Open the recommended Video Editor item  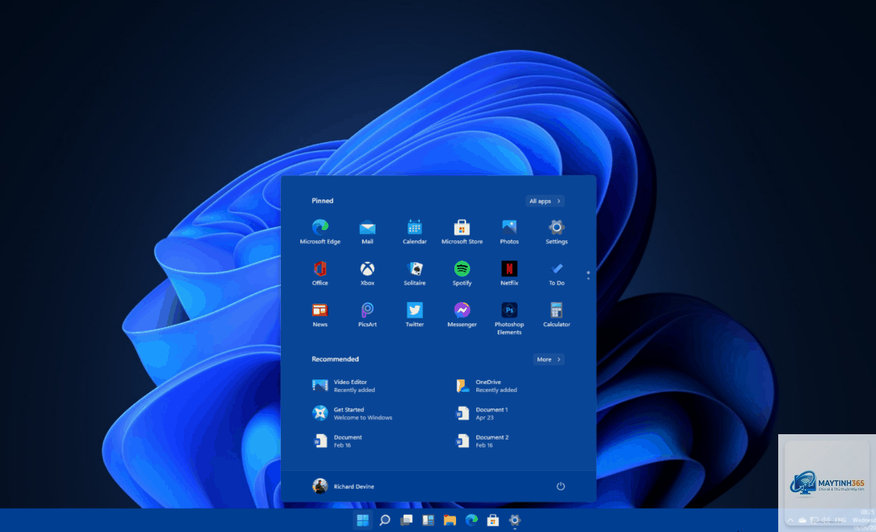point(343,386)
